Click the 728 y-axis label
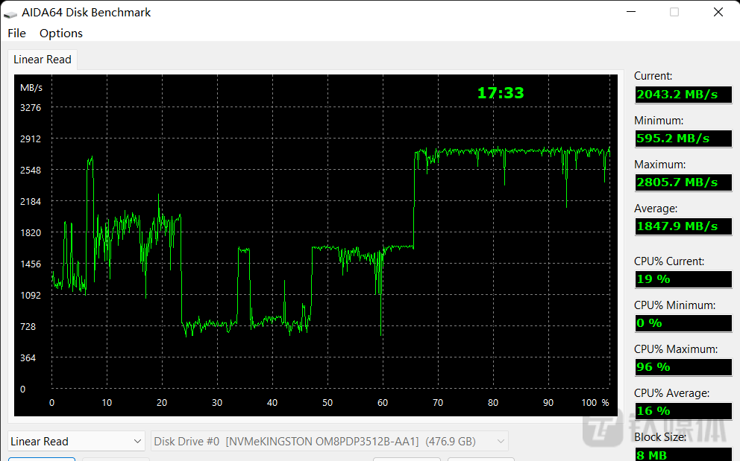 [x=28, y=327]
